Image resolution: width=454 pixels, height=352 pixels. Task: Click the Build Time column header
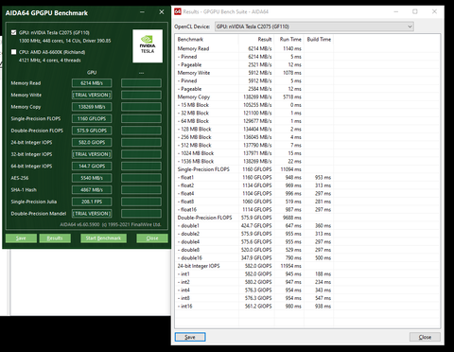click(x=319, y=39)
